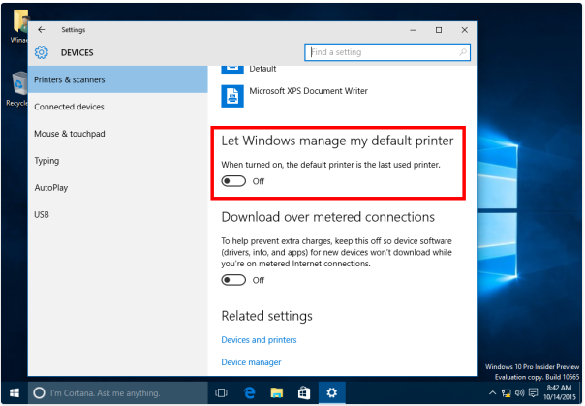Image resolution: width=585 pixels, height=406 pixels.
Task: Toggle Let Windows manage my default printer
Action: (233, 181)
